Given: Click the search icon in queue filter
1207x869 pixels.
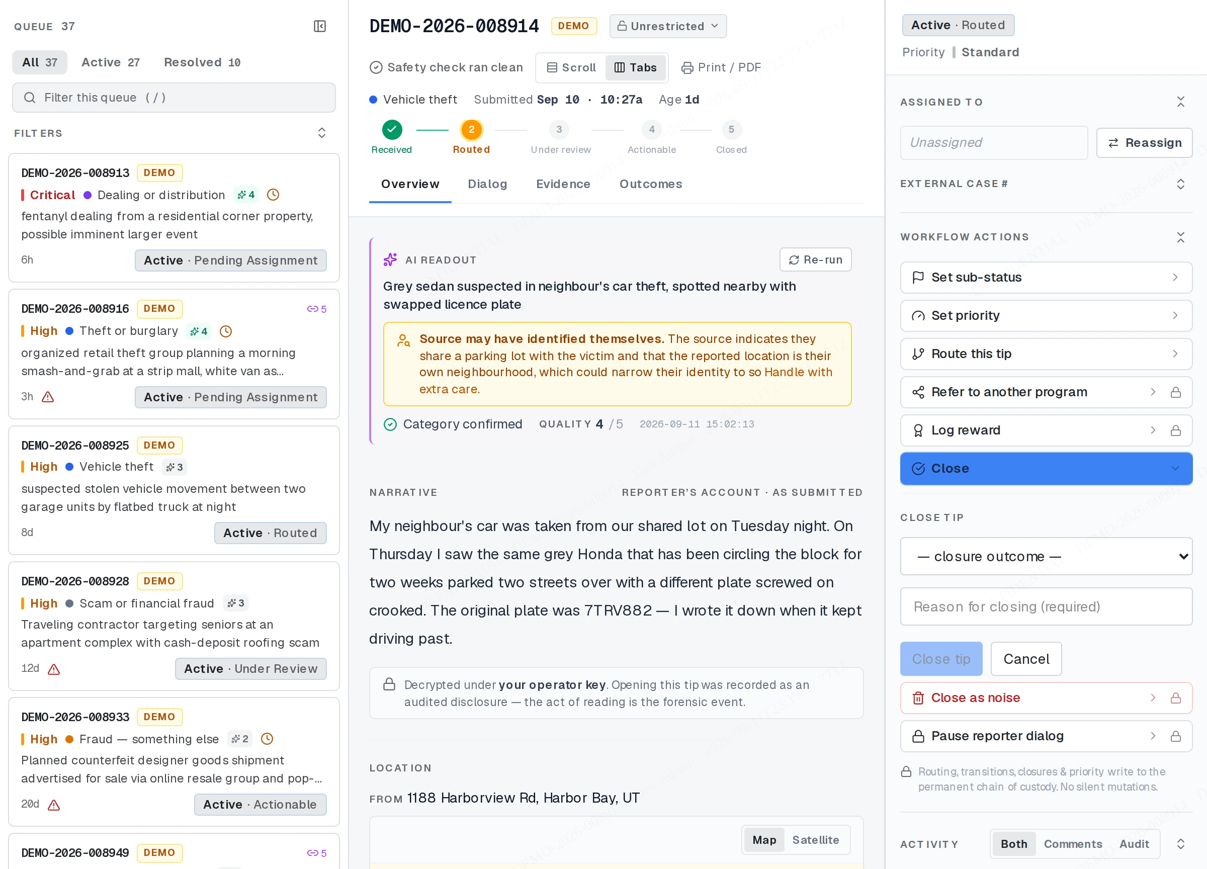Looking at the screenshot, I should pyautogui.click(x=30, y=98).
